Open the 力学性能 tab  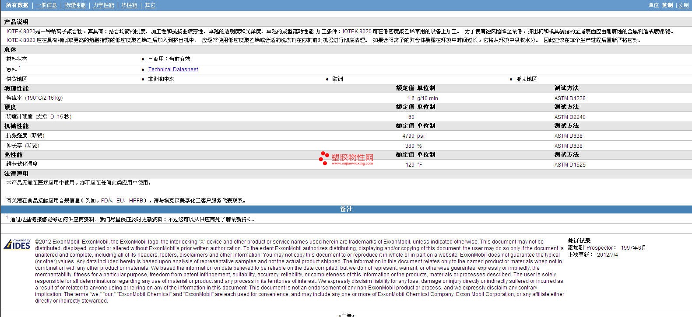click(x=103, y=5)
